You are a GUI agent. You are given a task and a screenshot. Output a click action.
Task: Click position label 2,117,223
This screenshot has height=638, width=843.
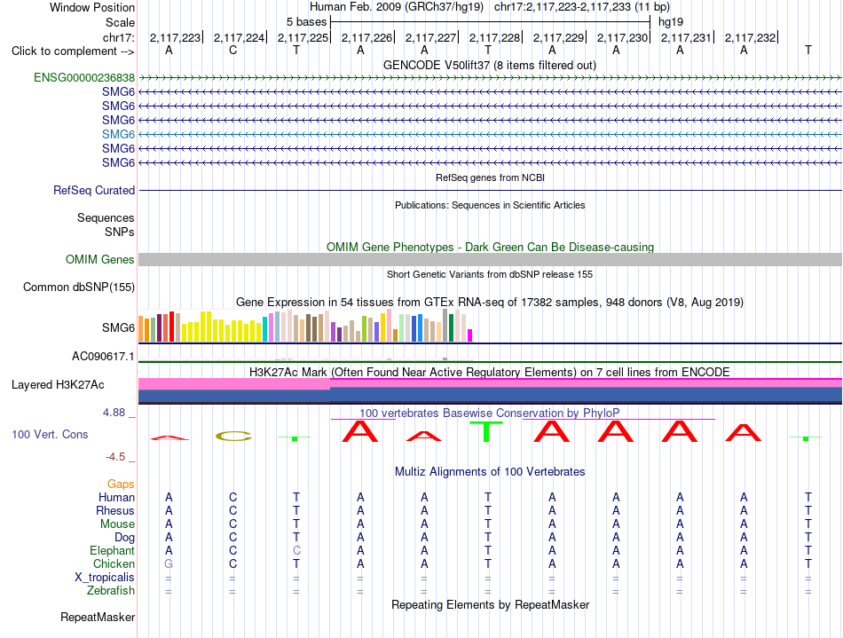(175, 37)
